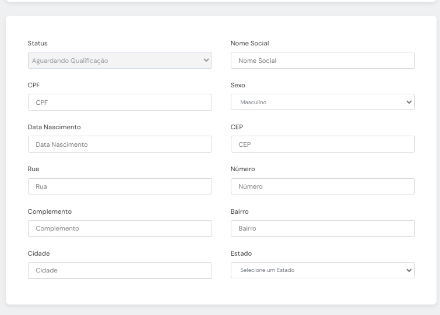Click the 'Sexo' label text above dropdown

coord(238,85)
